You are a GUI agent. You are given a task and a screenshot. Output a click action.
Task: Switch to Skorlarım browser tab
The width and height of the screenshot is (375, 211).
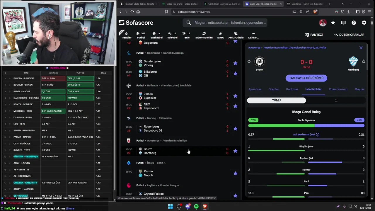click(x=305, y=4)
